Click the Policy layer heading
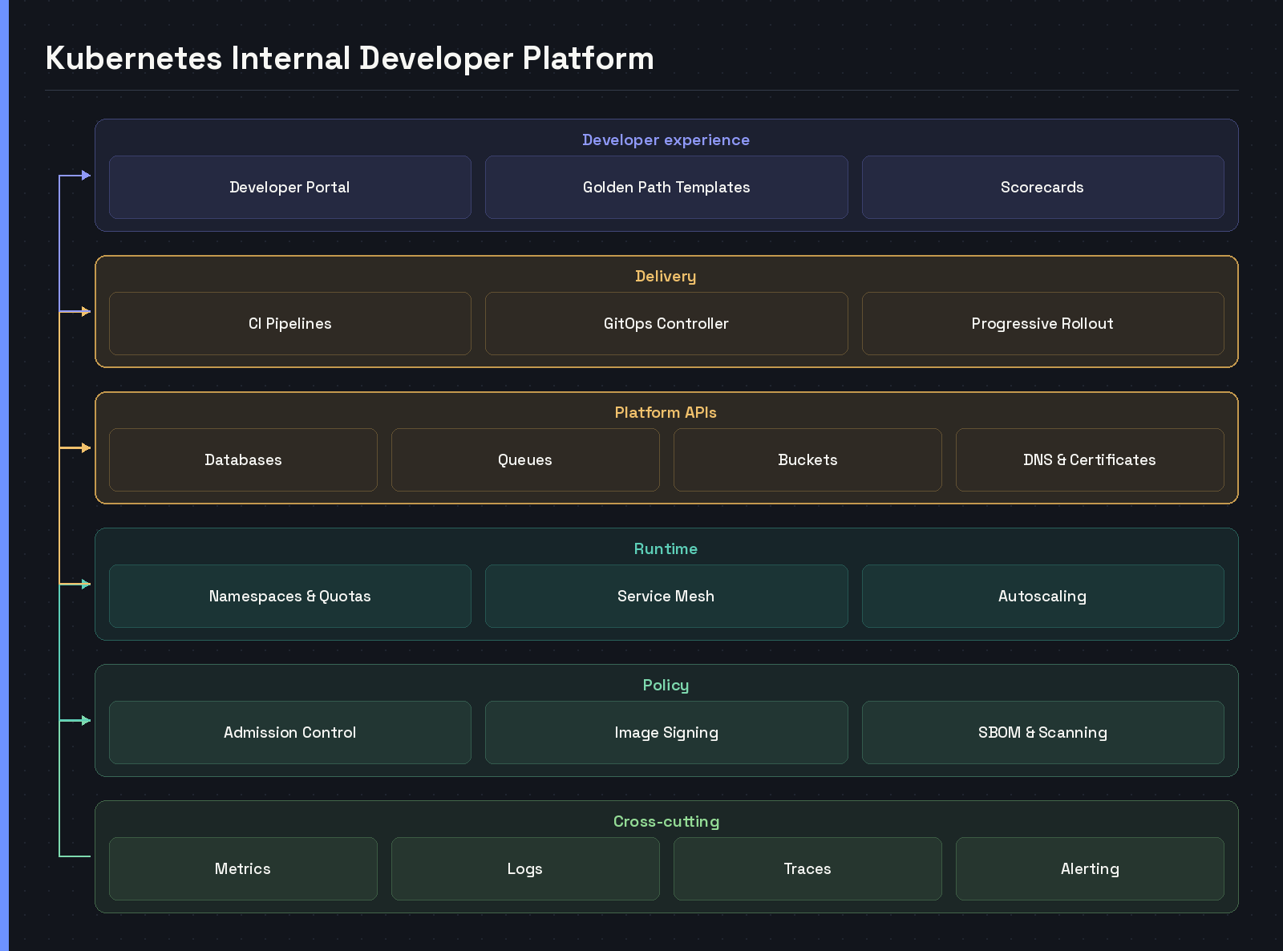This screenshot has width=1283, height=951. click(666, 685)
